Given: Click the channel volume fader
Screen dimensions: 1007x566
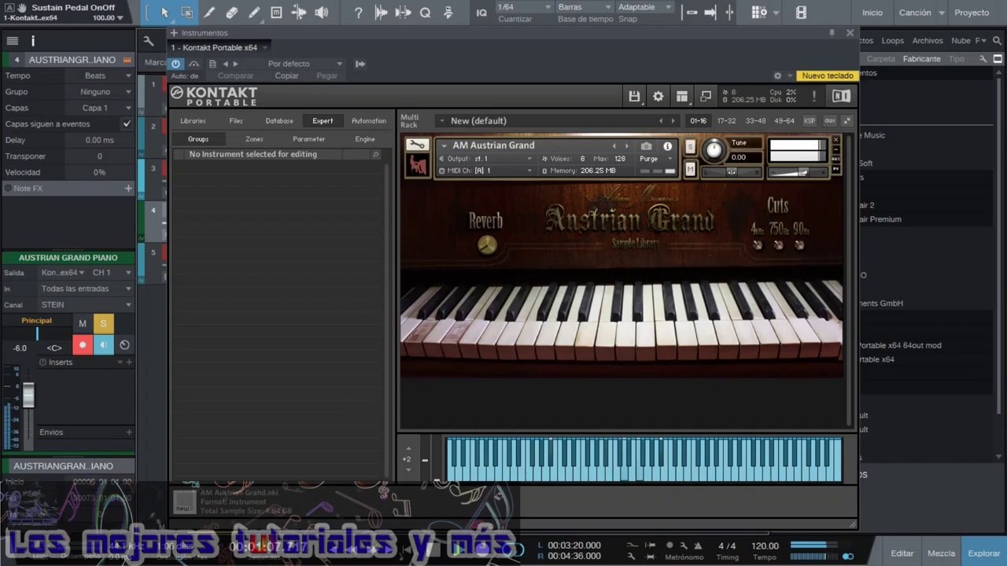Looking at the screenshot, I should (28, 395).
